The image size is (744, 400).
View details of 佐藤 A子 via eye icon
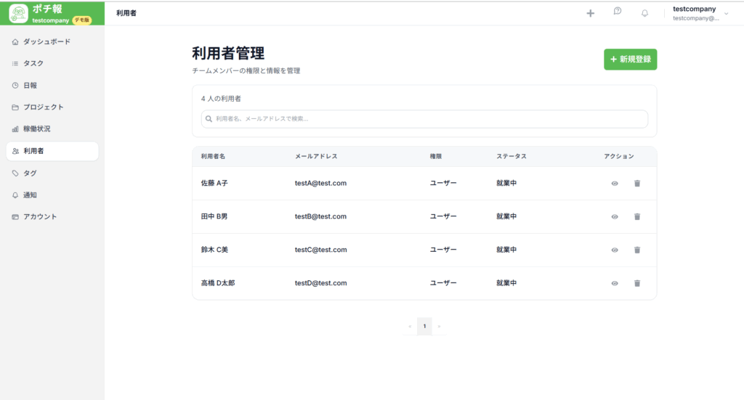(615, 184)
